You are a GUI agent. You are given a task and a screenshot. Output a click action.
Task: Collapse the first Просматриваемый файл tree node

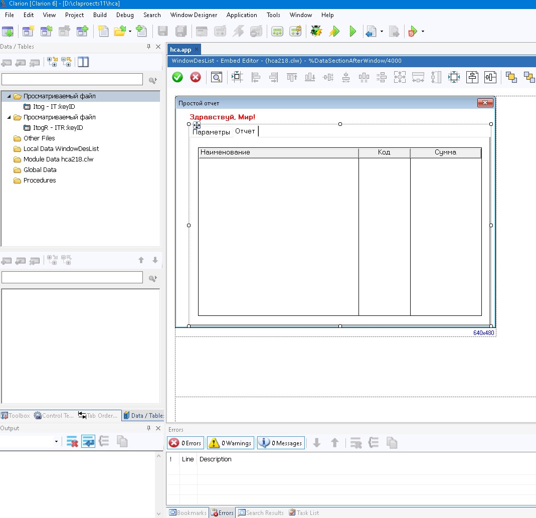(x=9, y=96)
